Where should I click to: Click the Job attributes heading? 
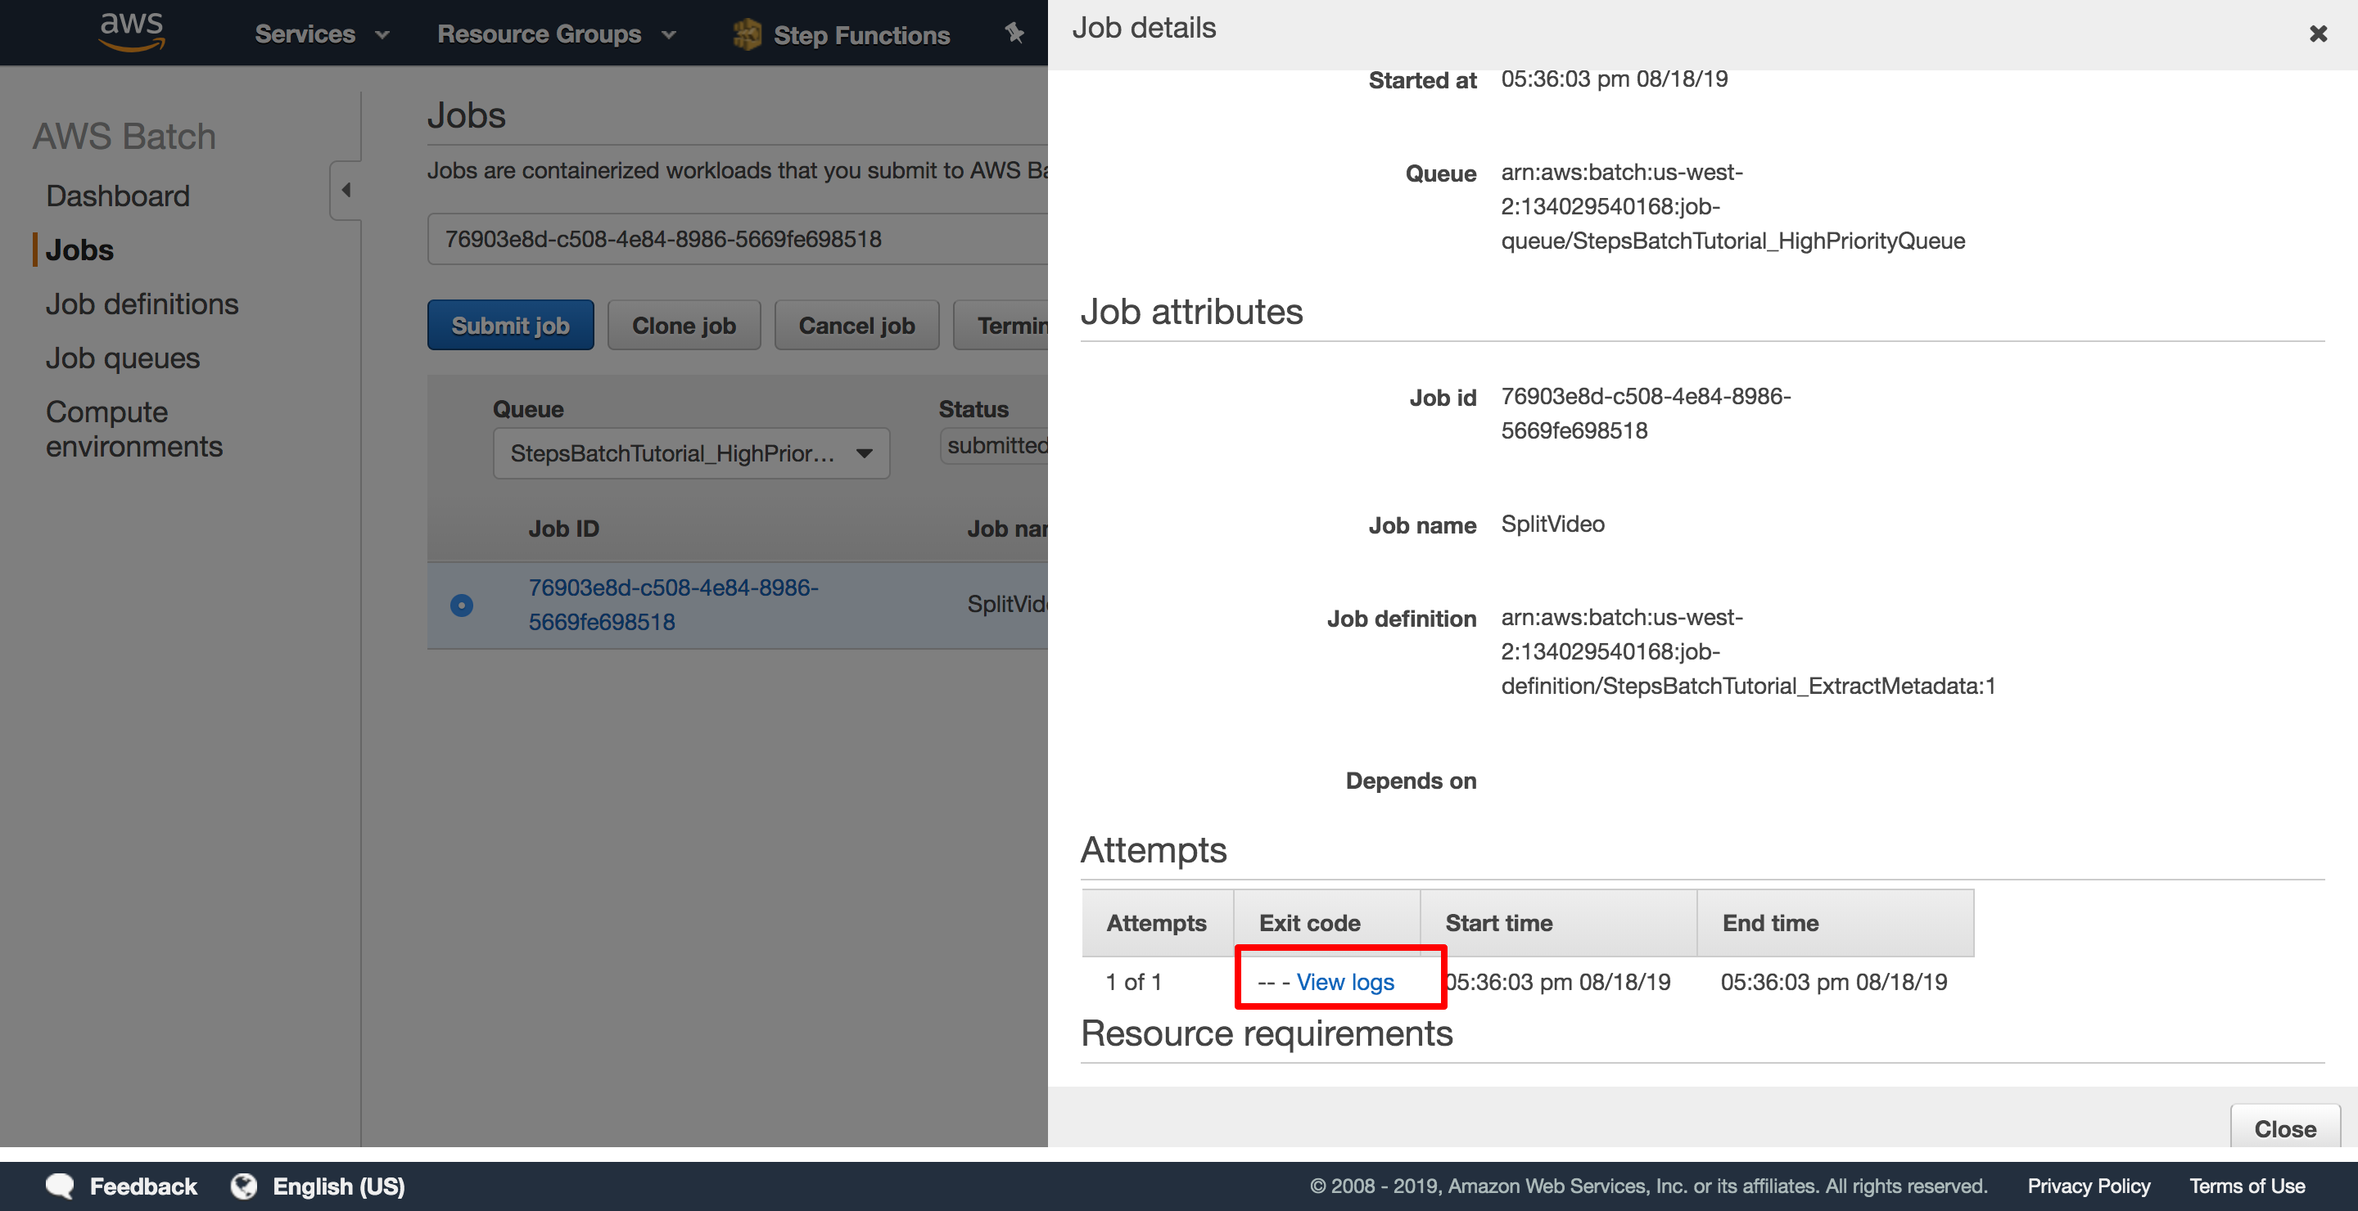1191,312
